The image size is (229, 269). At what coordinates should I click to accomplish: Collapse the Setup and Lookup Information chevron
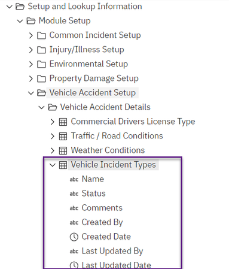pyautogui.click(x=10, y=7)
